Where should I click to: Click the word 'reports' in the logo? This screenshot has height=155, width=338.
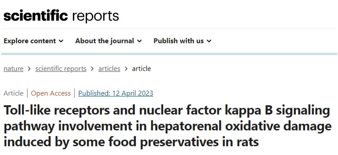[96, 17]
